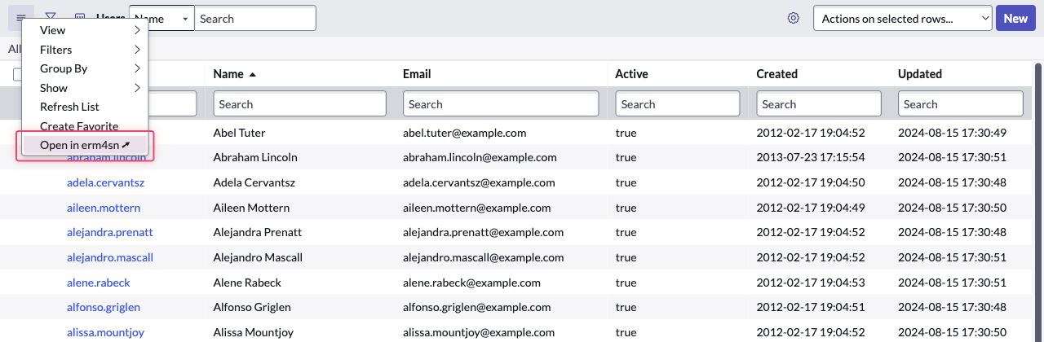Viewport: 1044px width, 342px height.
Task: Open the alfonso.griglen user link
Action: 104,307
